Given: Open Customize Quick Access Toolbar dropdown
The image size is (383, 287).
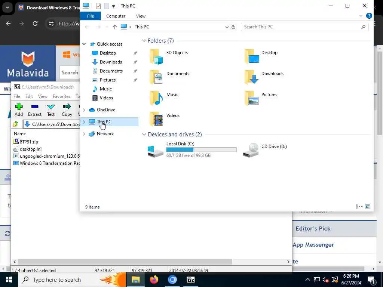Looking at the screenshot, I should pyautogui.click(x=113, y=6).
